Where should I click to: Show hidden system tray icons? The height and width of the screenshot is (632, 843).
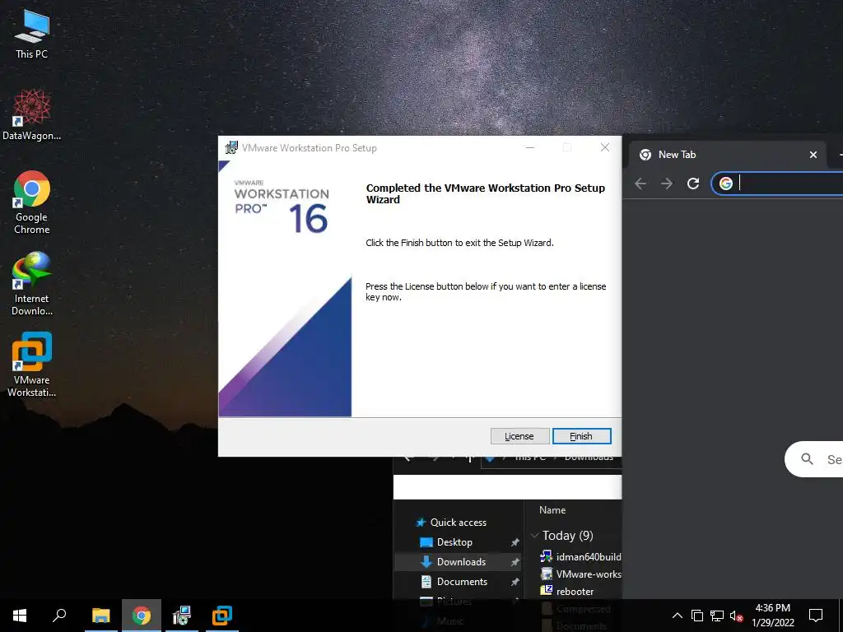point(678,616)
